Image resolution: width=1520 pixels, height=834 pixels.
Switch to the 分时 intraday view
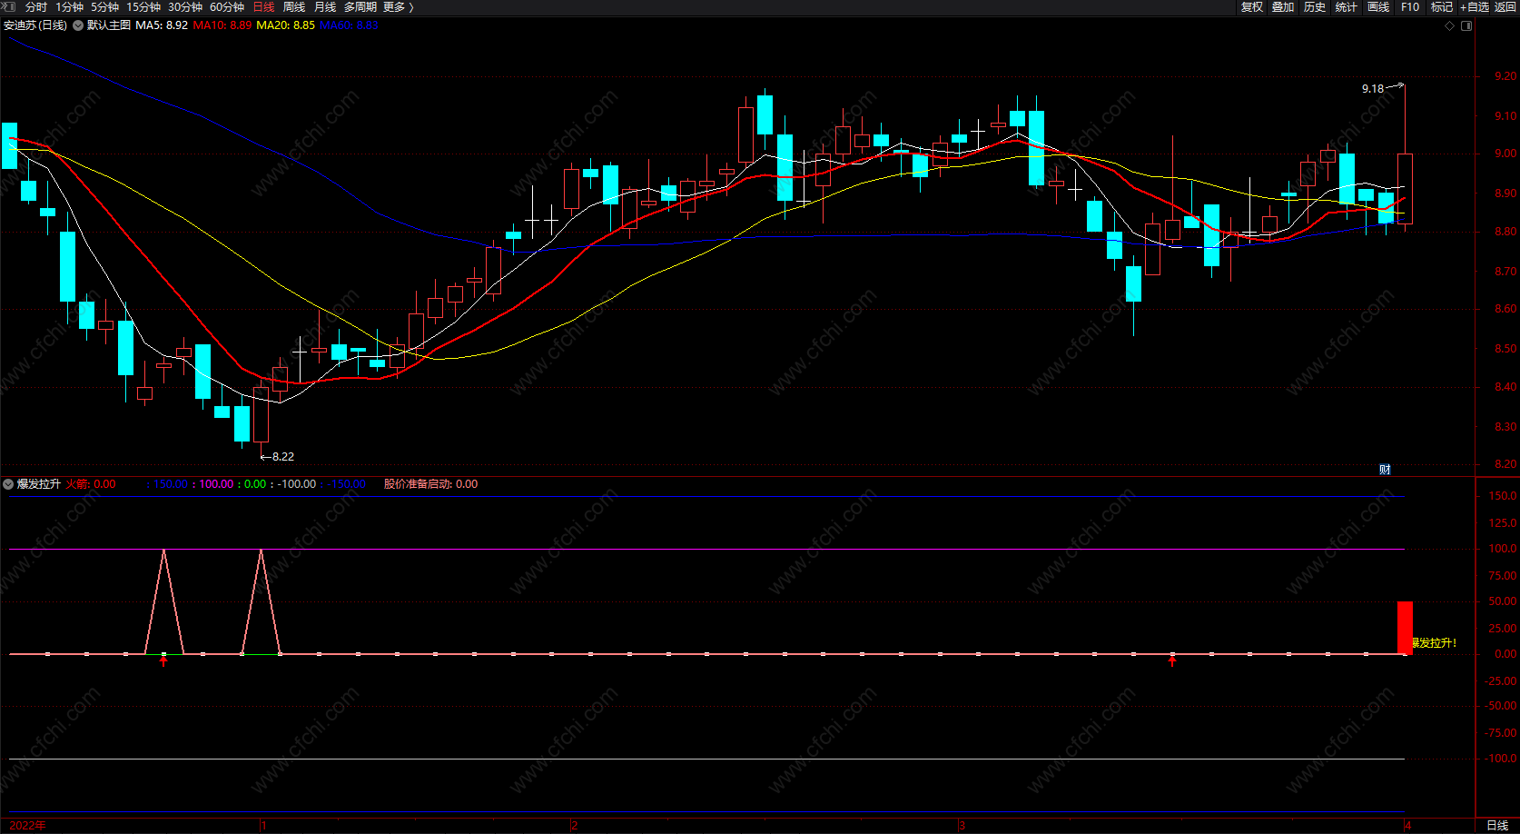pos(36,7)
